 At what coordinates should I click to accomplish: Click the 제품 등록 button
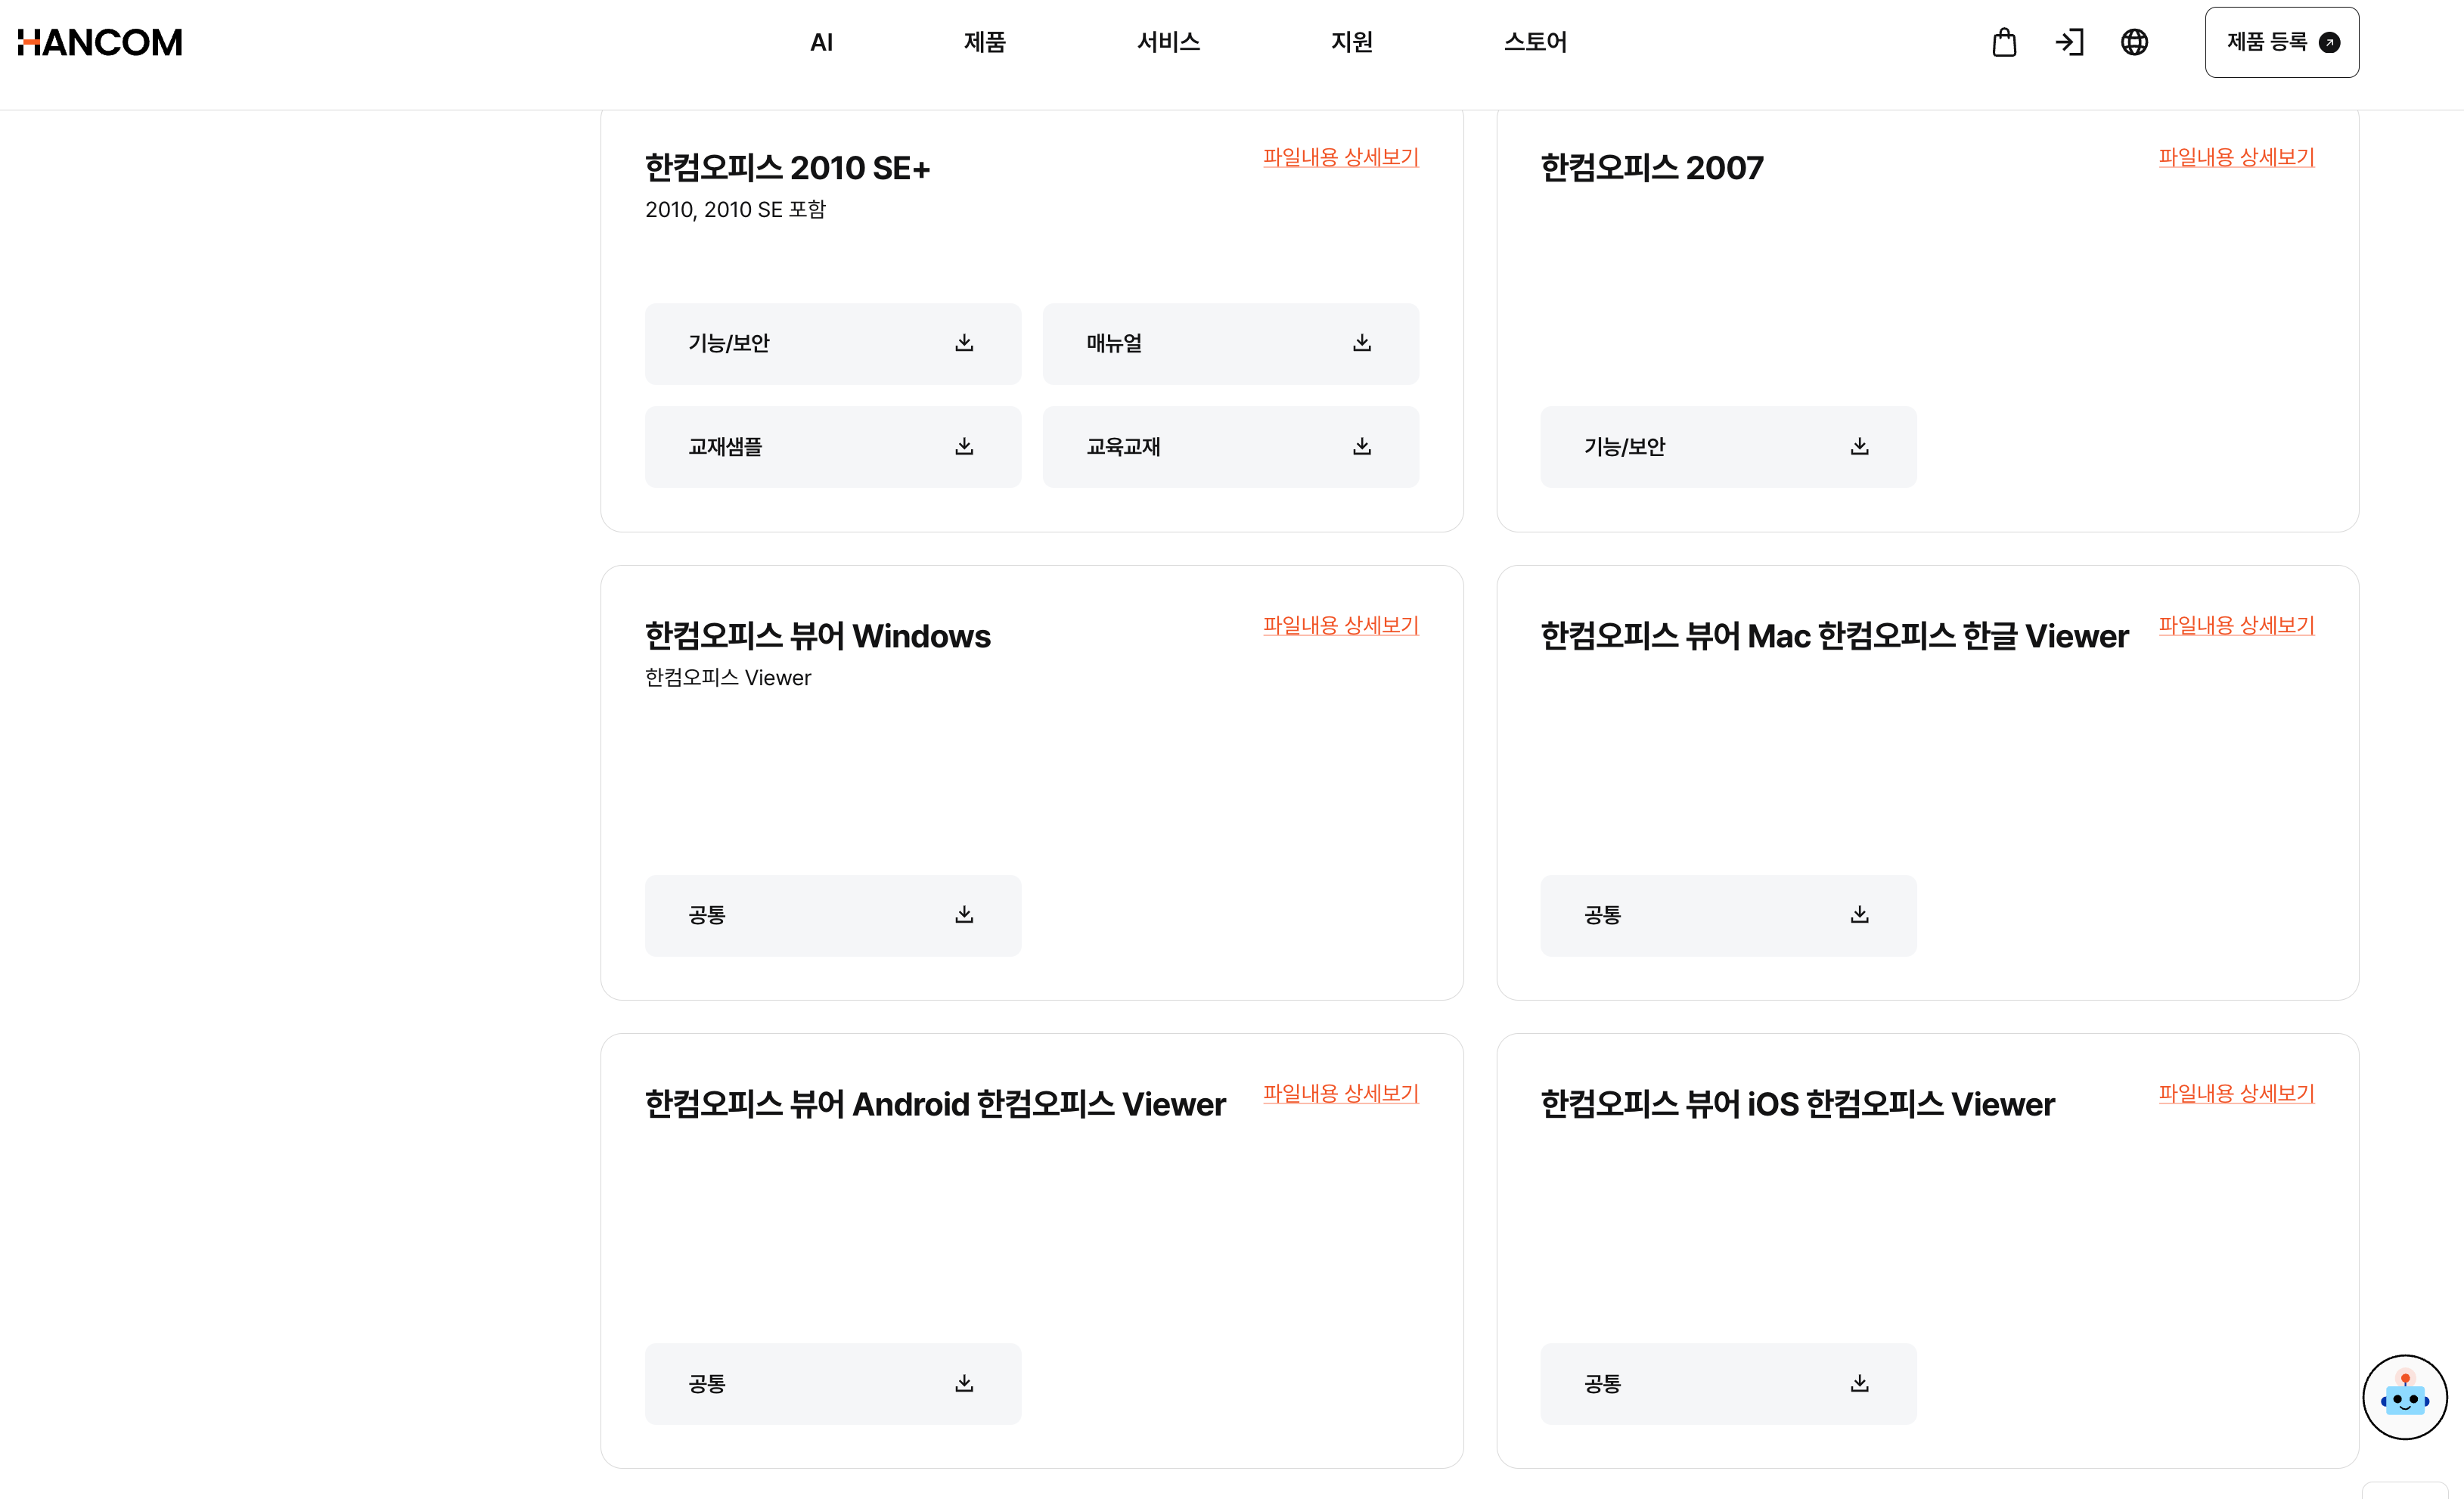pos(2281,42)
